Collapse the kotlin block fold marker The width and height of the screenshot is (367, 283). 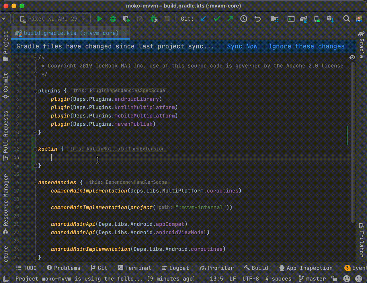[35, 149]
